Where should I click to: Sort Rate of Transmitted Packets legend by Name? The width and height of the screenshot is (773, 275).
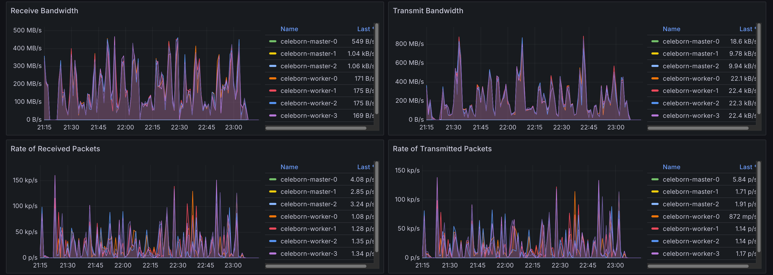pyautogui.click(x=671, y=167)
